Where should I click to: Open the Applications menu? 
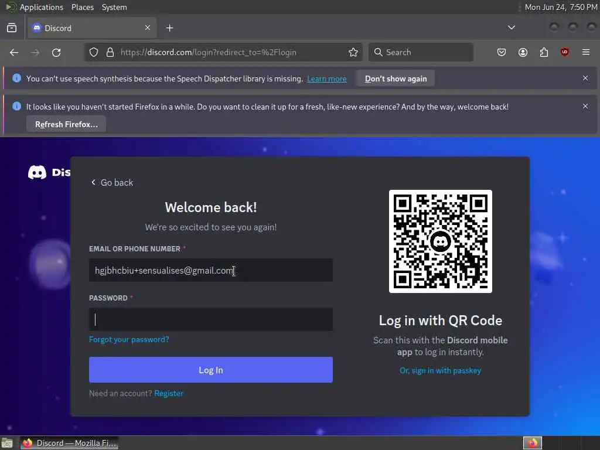42,7
